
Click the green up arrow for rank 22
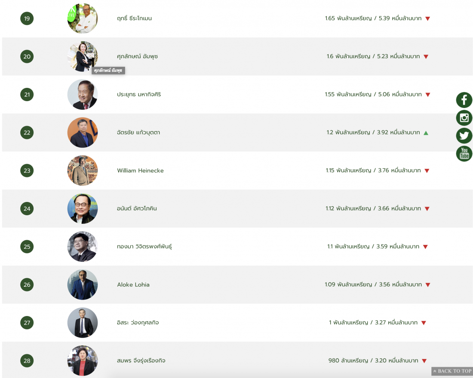coord(426,133)
